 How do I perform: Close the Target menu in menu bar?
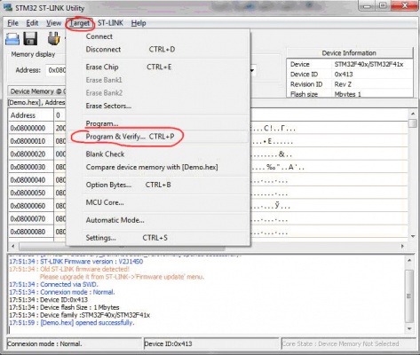79,23
